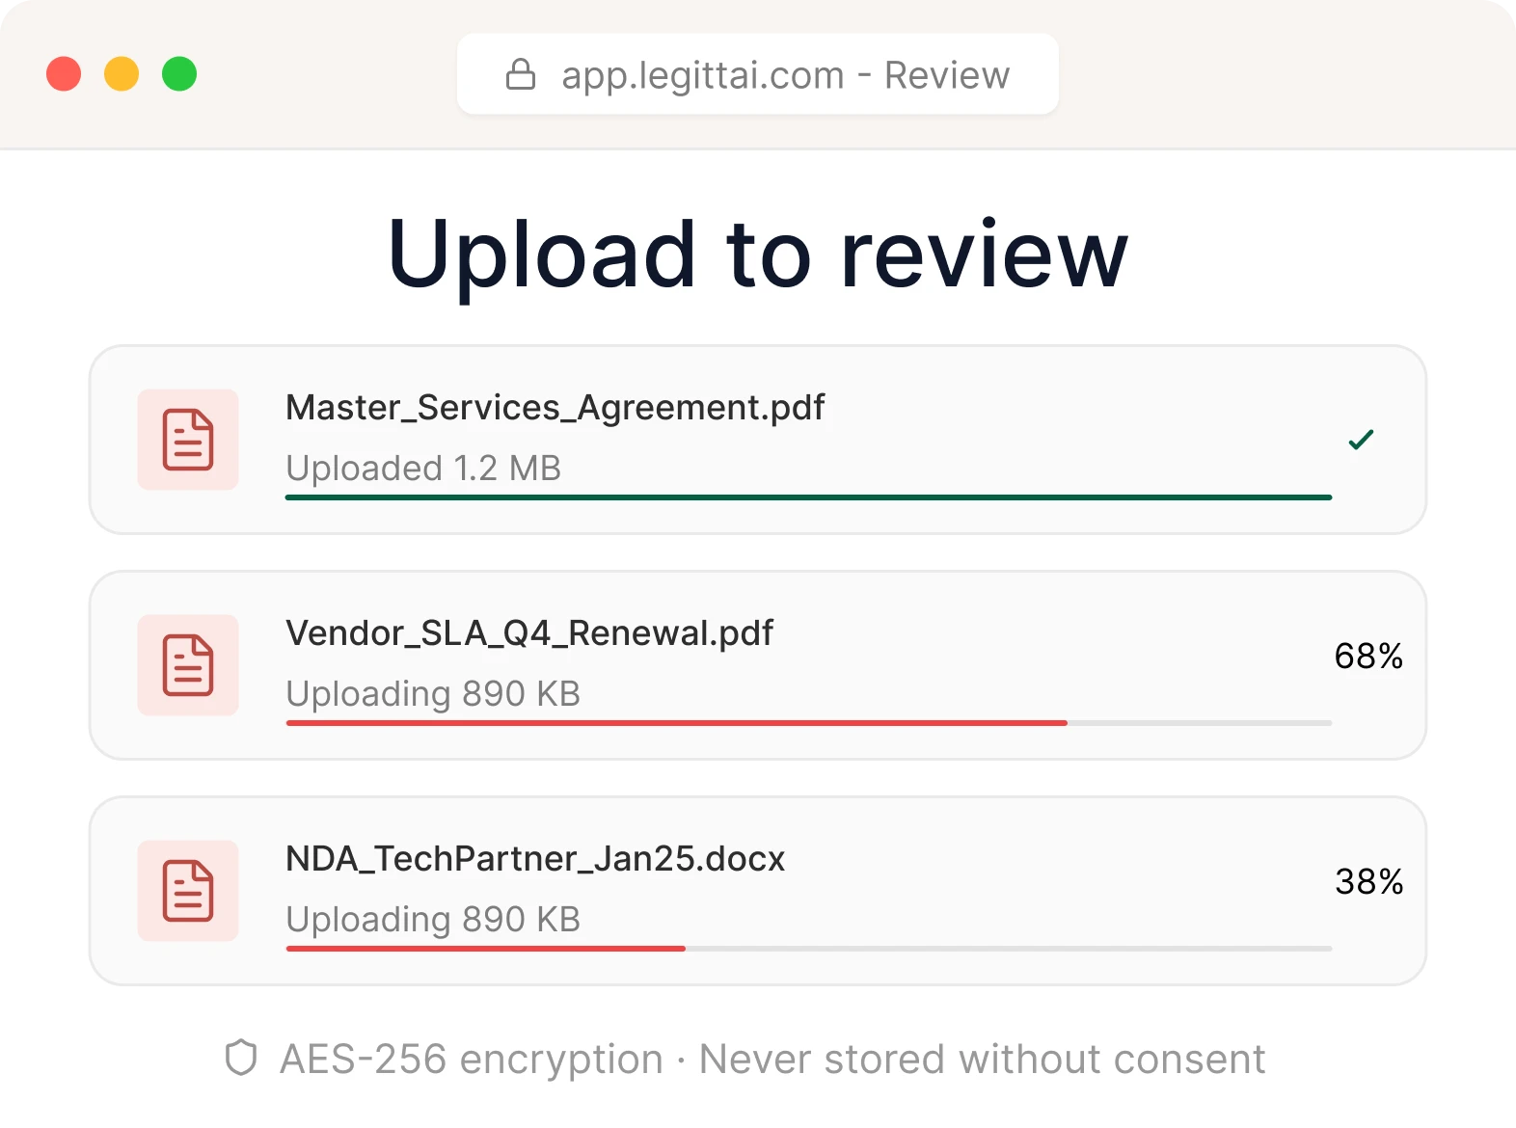The image size is (1516, 1128).
Task: Click the Master_Services_Agreement.pdf filename text
Action: coord(554,407)
